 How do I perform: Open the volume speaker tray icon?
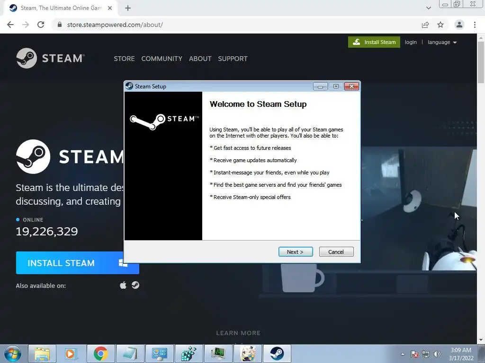[x=437, y=354]
